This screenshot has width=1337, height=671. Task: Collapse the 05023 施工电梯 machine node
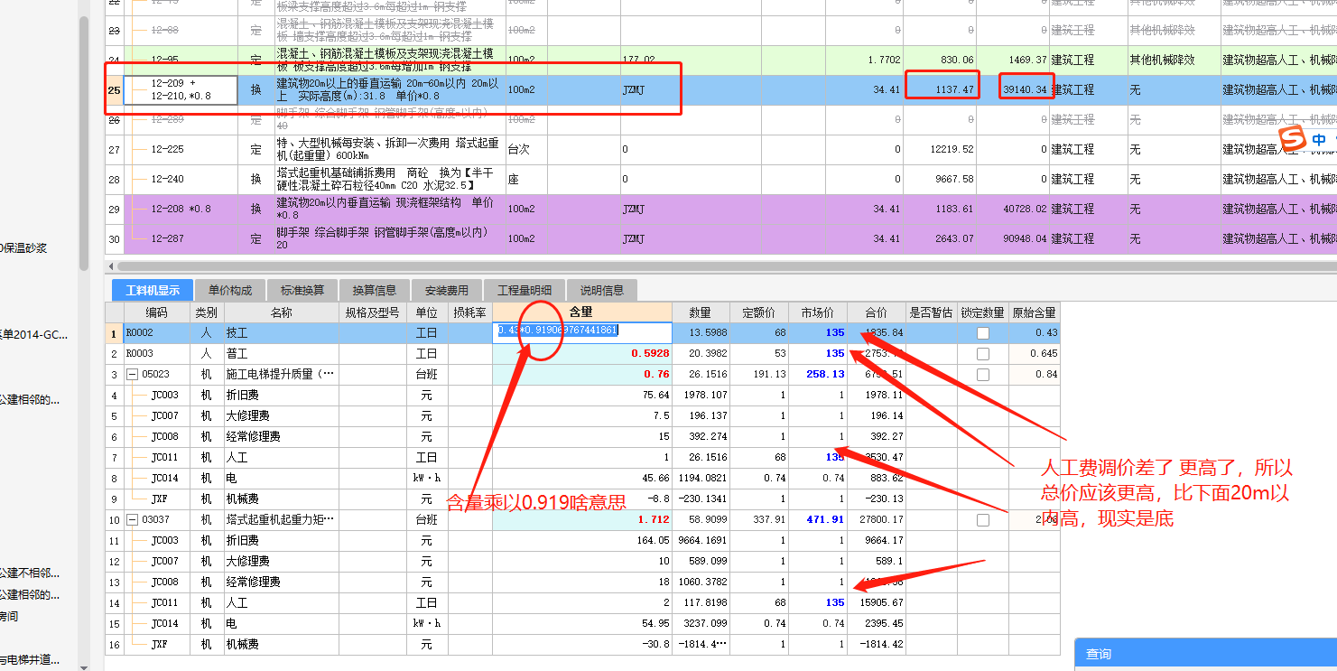[x=132, y=374]
